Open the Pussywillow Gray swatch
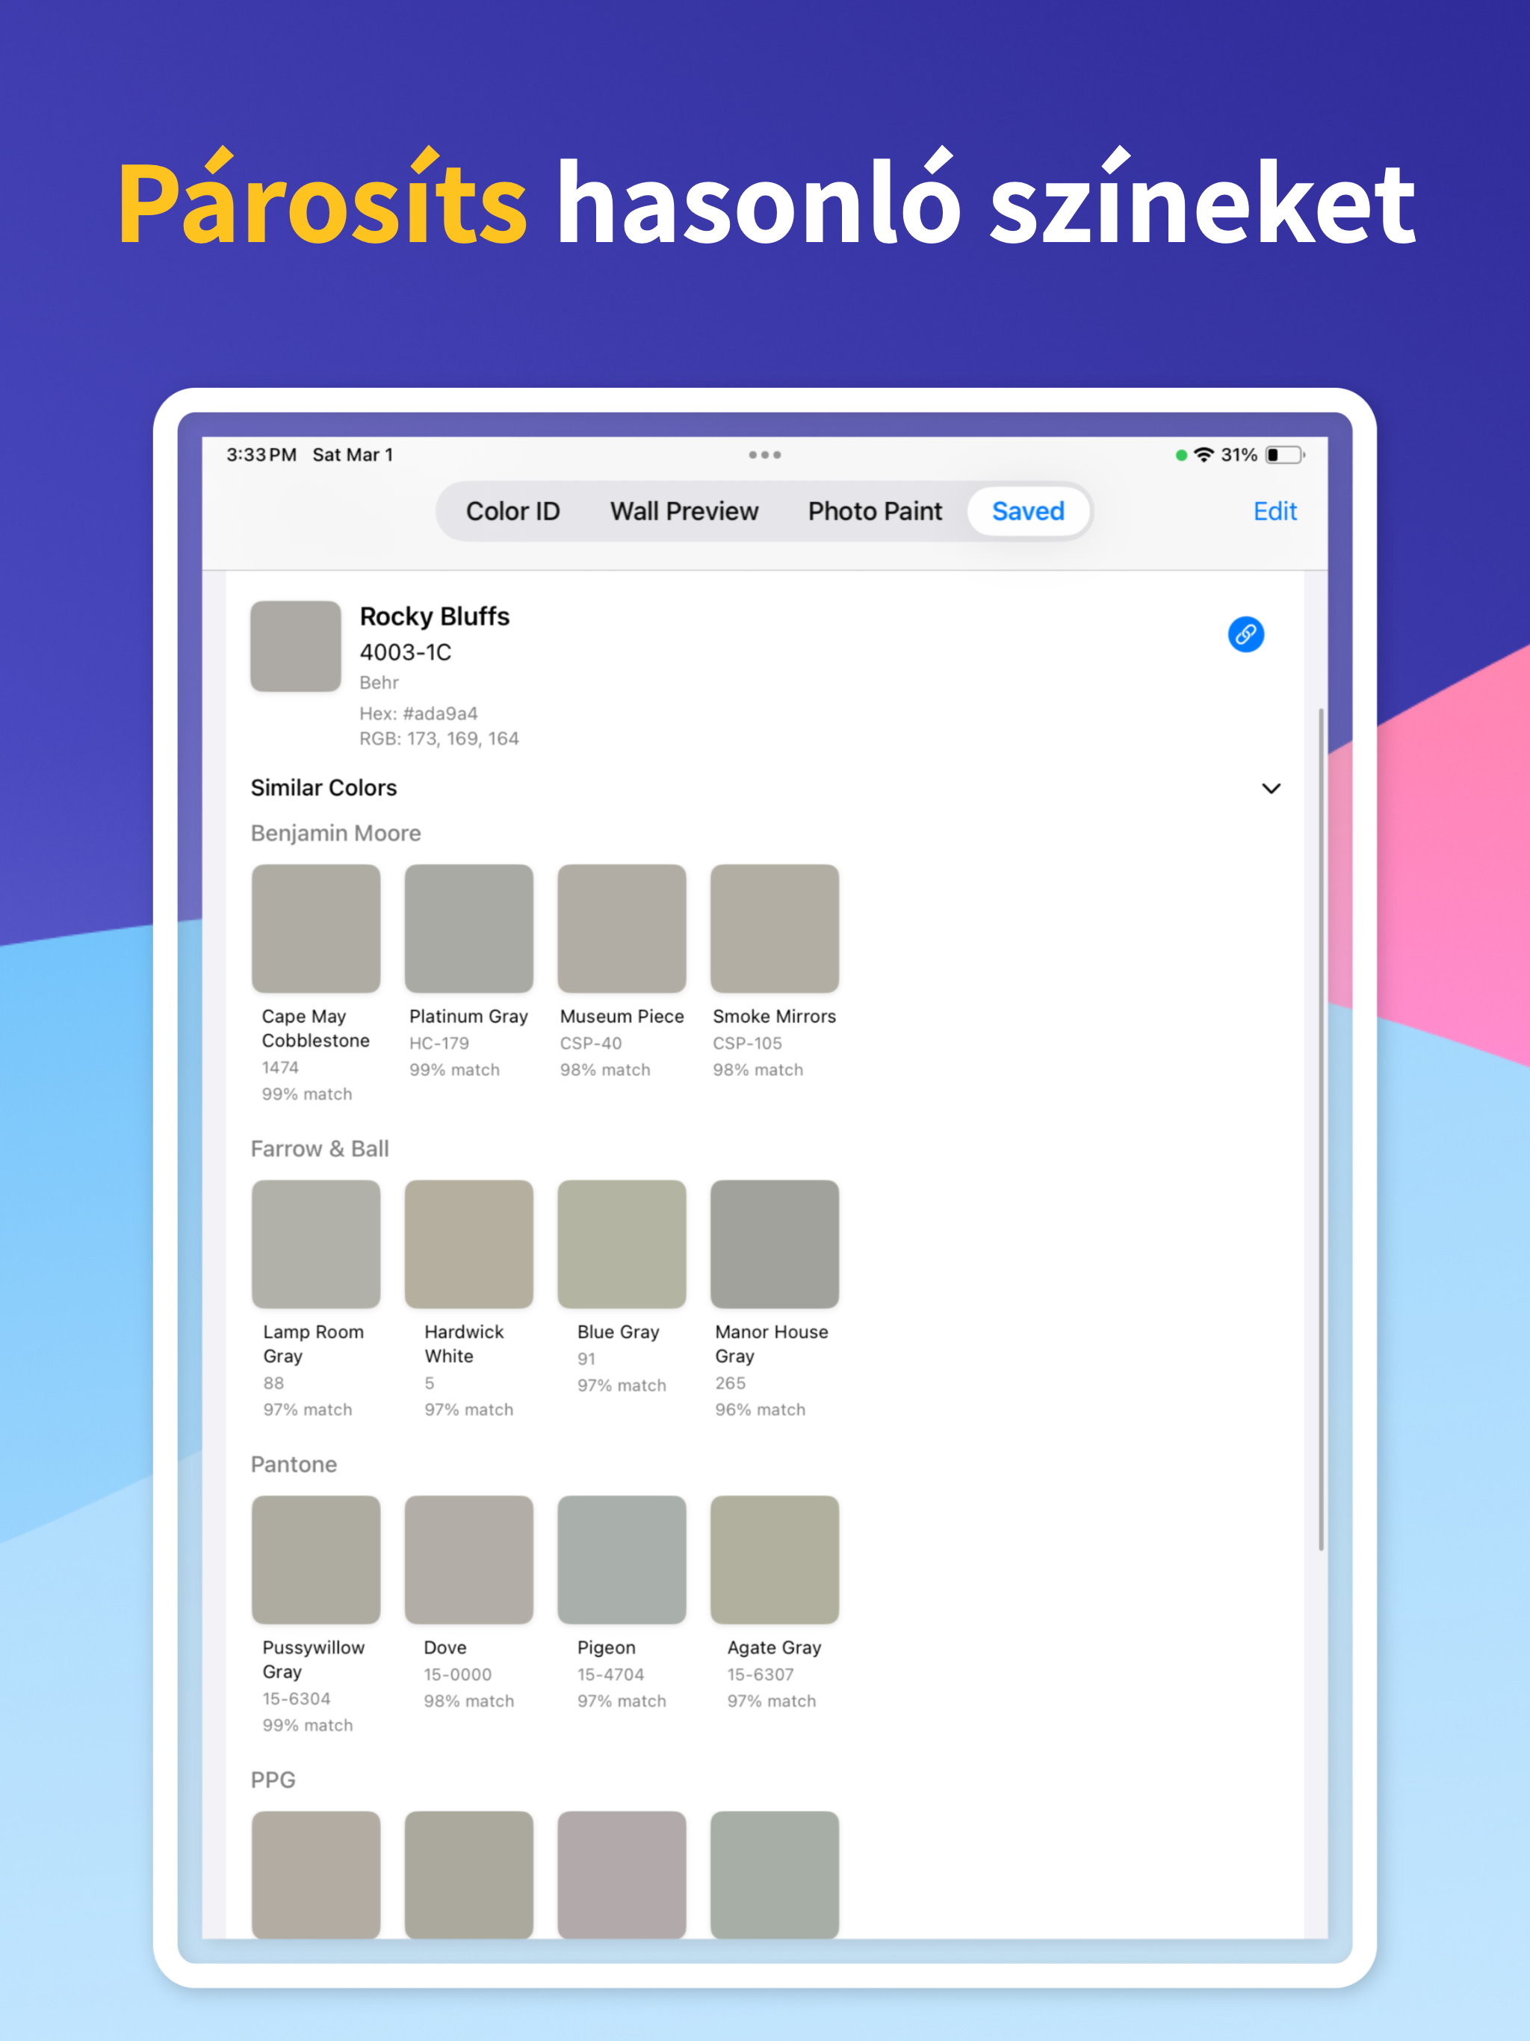This screenshot has height=2041, width=1530. pyautogui.click(x=315, y=1559)
